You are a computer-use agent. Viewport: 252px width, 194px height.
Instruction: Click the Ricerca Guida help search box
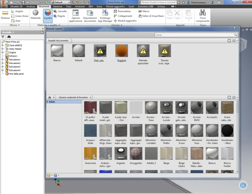click(158, 2)
